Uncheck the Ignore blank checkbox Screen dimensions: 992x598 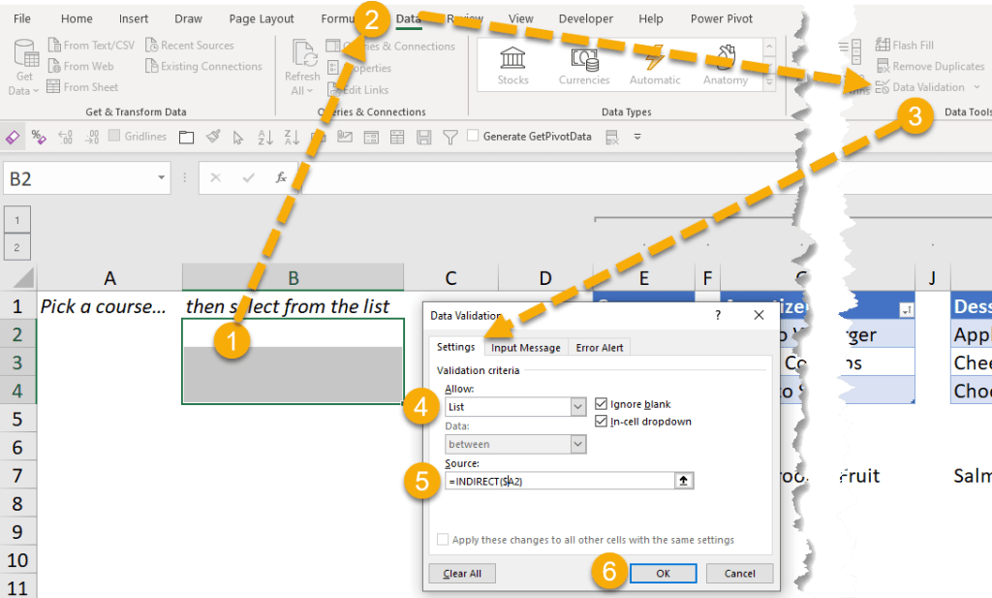(602, 404)
